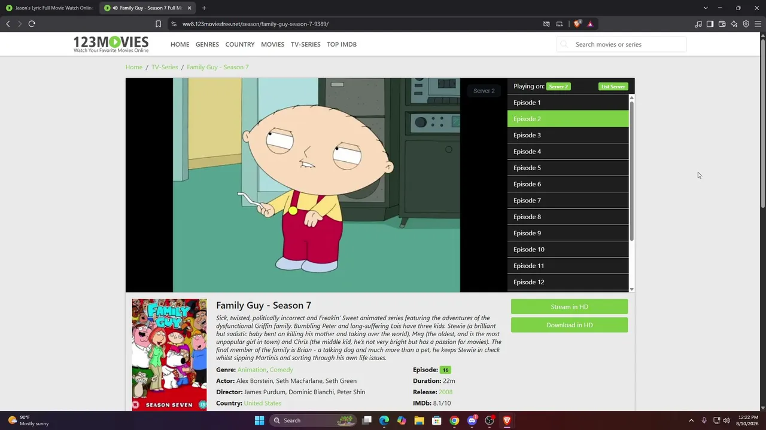Play Episode 10
Viewport: 766px width, 430px height.
click(568, 250)
